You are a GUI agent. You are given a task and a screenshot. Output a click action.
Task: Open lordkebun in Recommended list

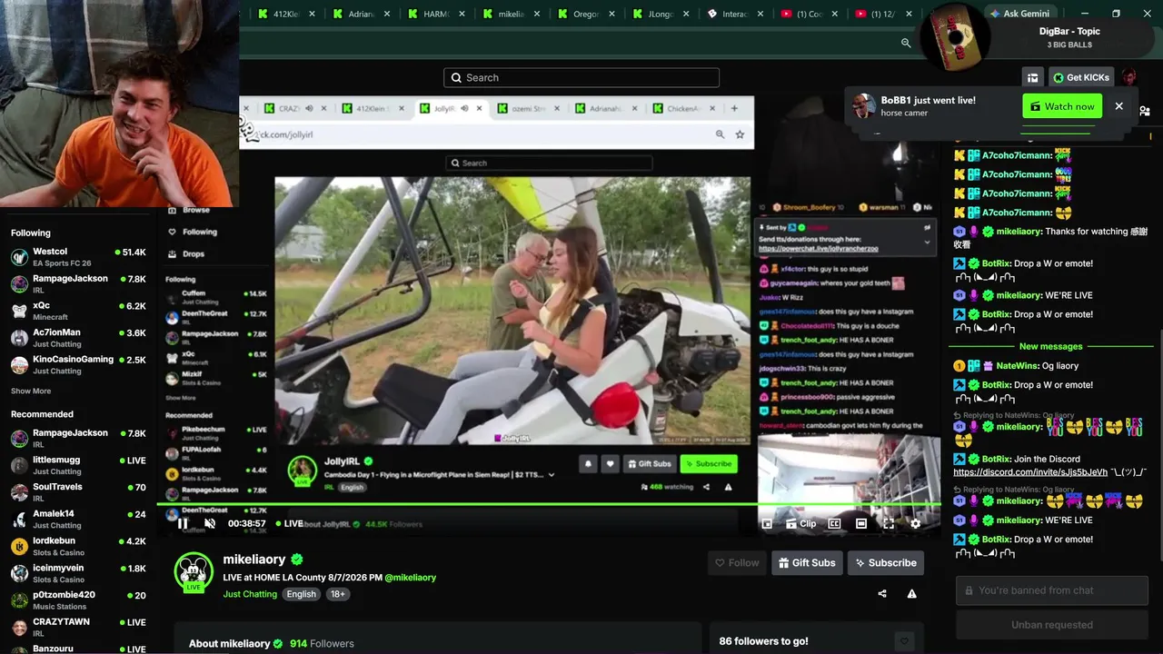[x=78, y=546]
